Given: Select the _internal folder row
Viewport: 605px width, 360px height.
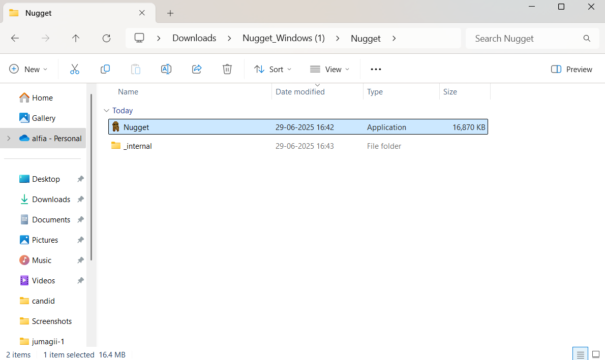Looking at the screenshot, I should (x=298, y=146).
